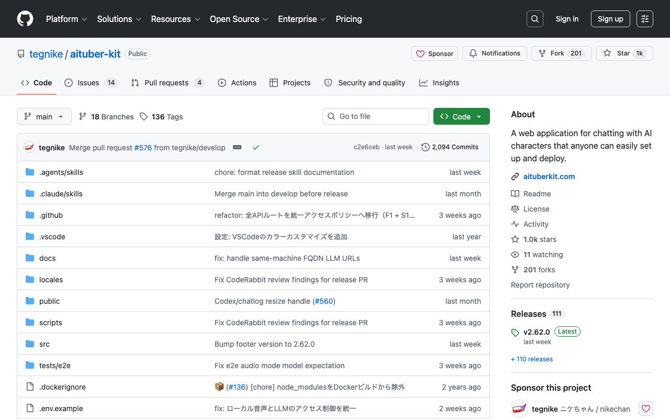Open the docs folder

(x=47, y=258)
